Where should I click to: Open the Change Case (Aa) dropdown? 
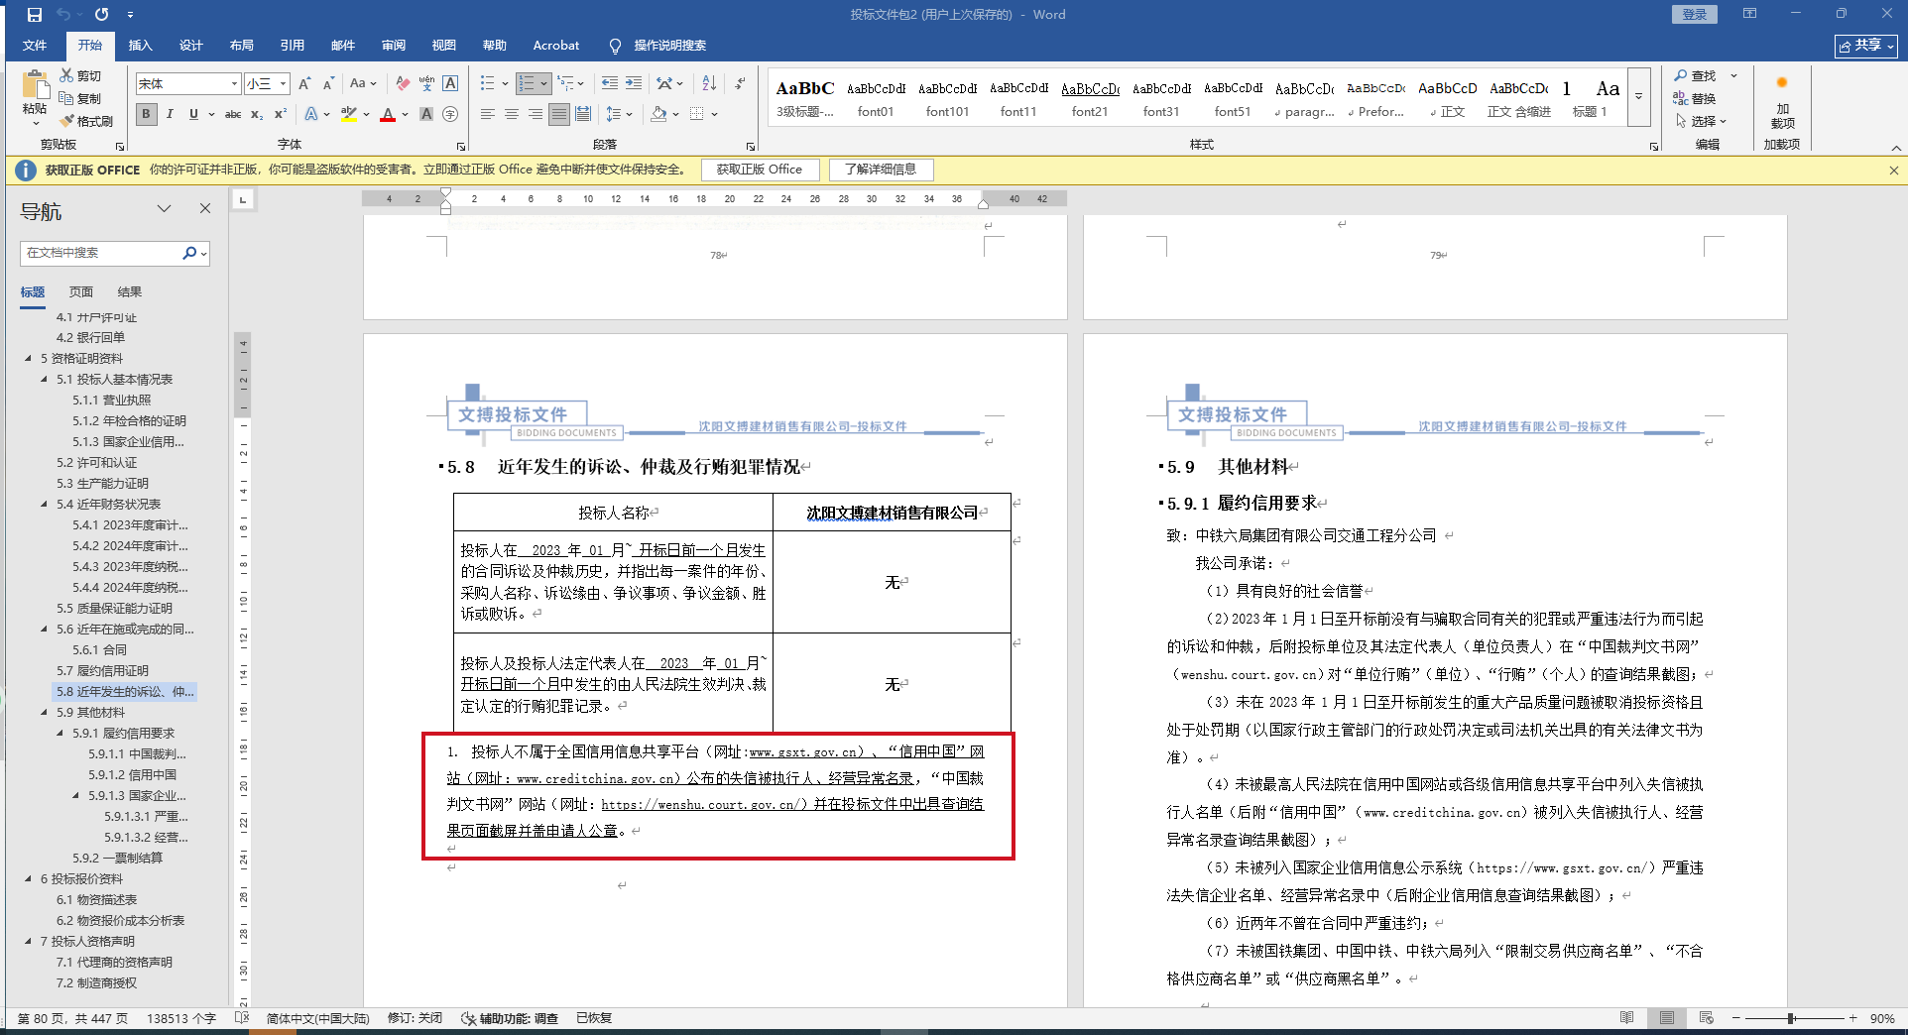coord(363,83)
